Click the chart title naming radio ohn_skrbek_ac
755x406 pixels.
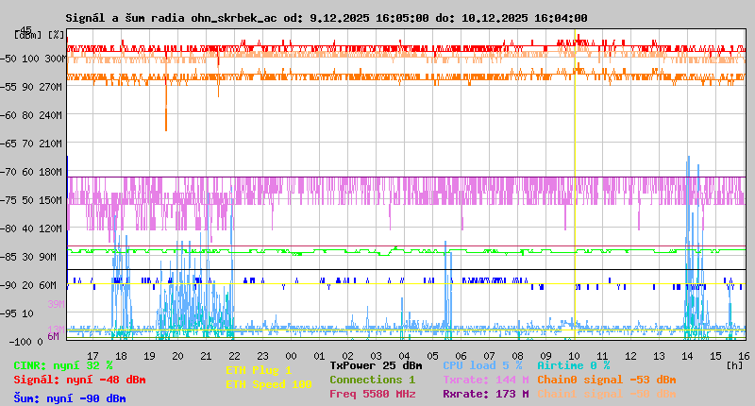327,18
